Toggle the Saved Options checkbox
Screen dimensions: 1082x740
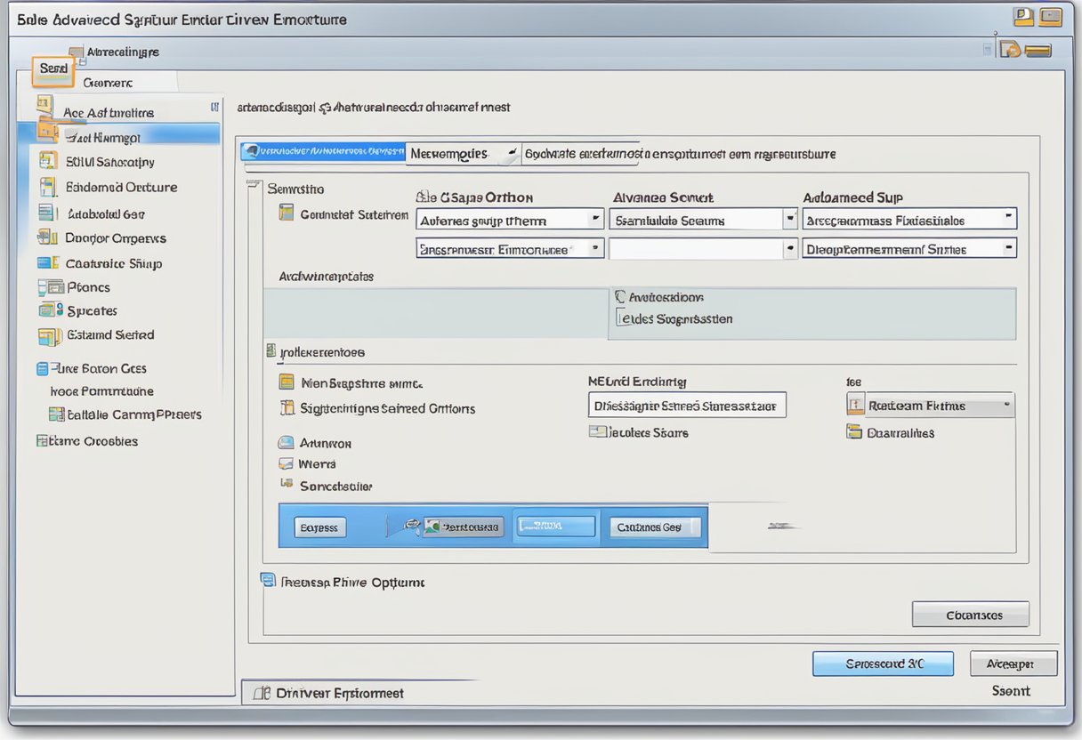[287, 407]
